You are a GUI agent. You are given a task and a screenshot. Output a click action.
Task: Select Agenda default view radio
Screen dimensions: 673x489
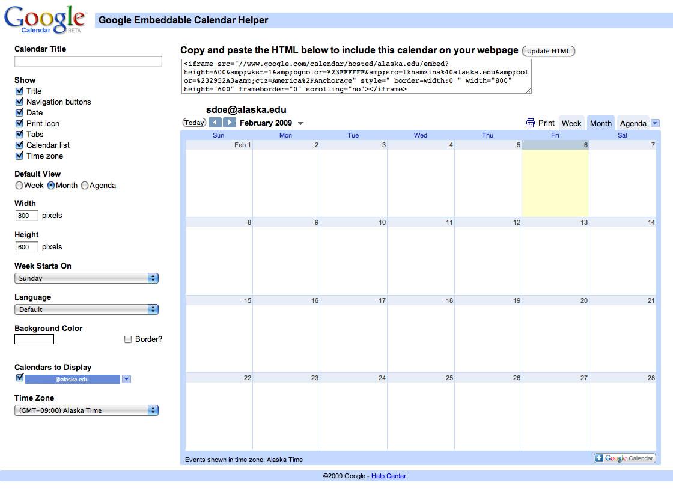tap(85, 185)
